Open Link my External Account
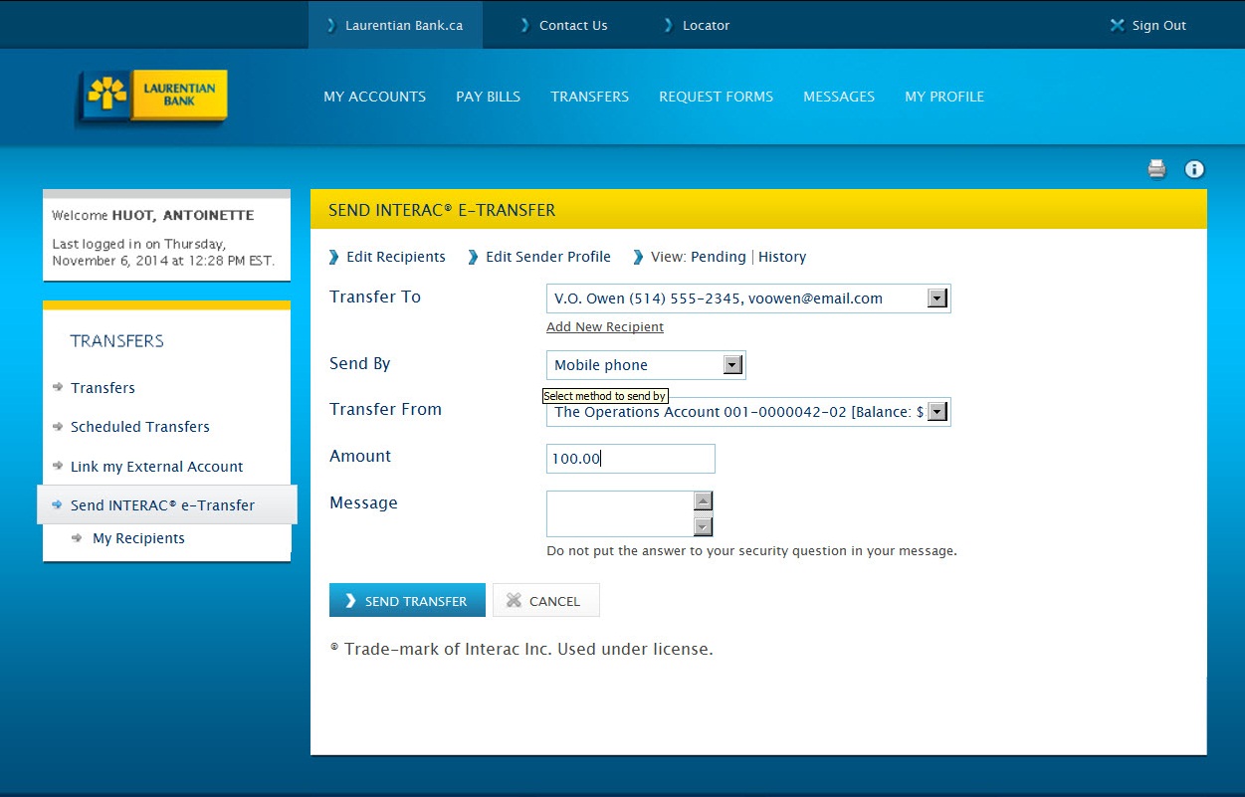The image size is (1245, 797). point(157,467)
